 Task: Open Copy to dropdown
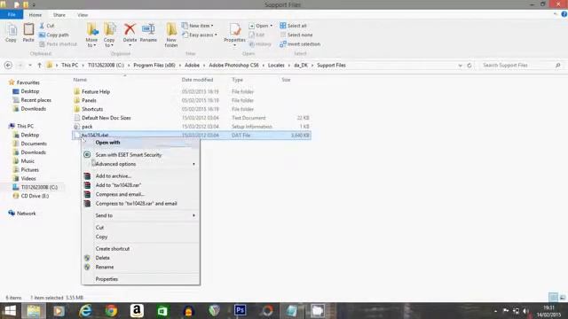click(109, 35)
